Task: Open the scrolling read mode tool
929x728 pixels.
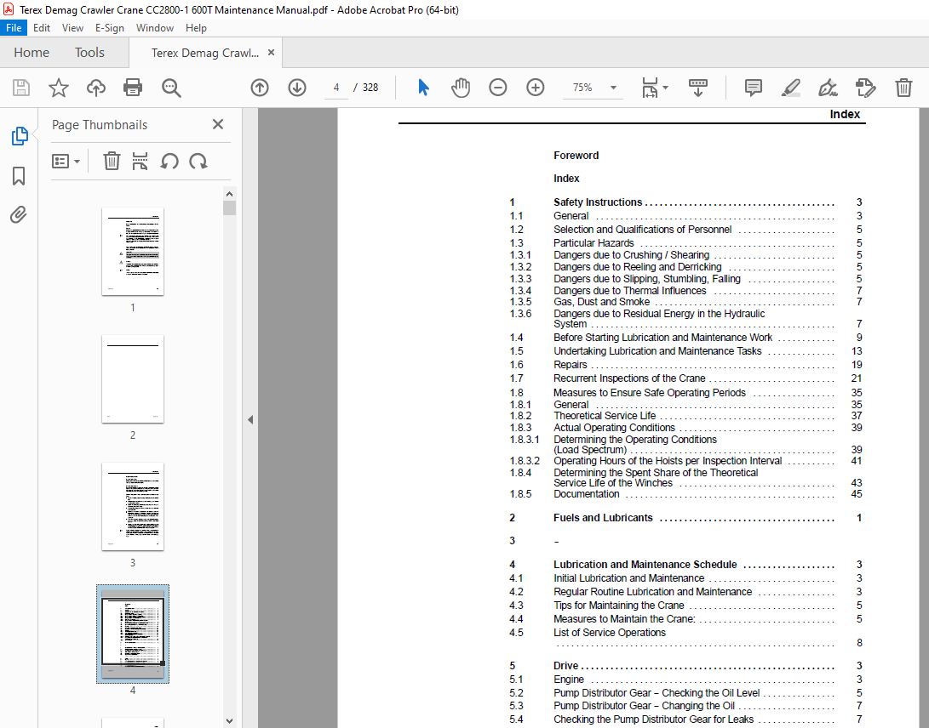Action: 698,88
